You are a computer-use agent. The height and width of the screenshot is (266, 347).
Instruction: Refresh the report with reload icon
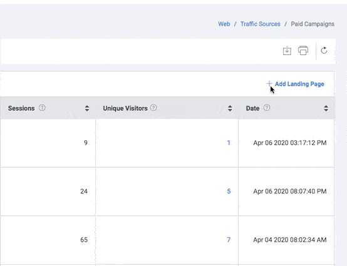point(324,51)
